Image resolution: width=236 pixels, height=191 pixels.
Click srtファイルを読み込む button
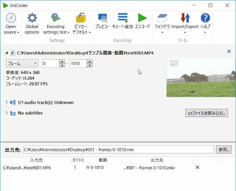click(206, 113)
